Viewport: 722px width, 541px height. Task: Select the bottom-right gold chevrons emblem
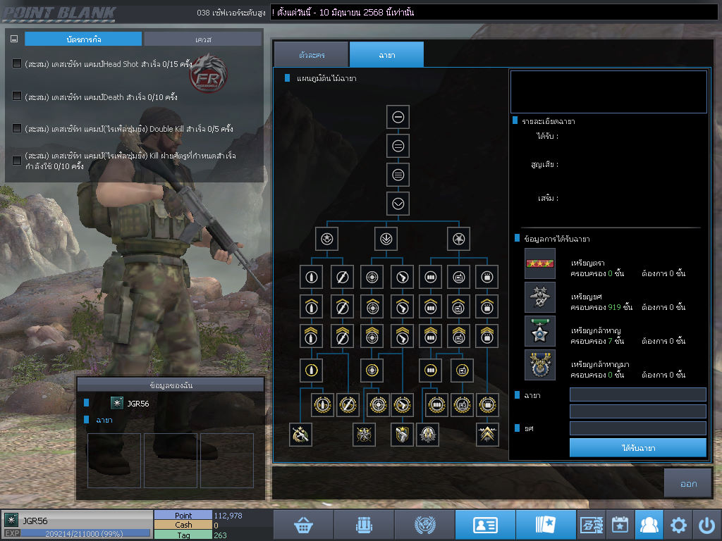point(487,435)
